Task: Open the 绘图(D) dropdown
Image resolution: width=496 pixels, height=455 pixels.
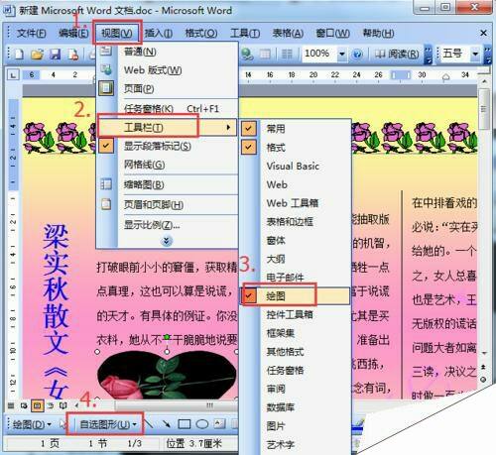Action: (x=32, y=424)
